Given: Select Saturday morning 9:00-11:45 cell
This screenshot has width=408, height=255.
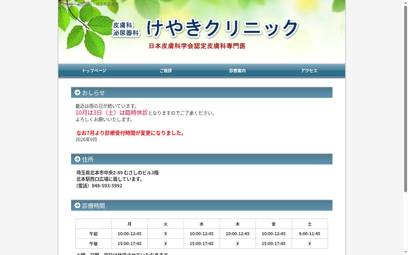Looking at the screenshot, I should click(x=310, y=234).
